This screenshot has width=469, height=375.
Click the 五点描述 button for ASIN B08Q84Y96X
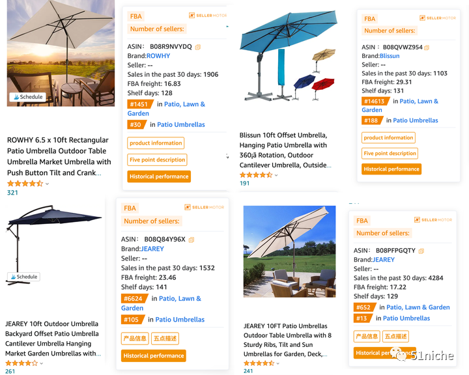[165, 339]
